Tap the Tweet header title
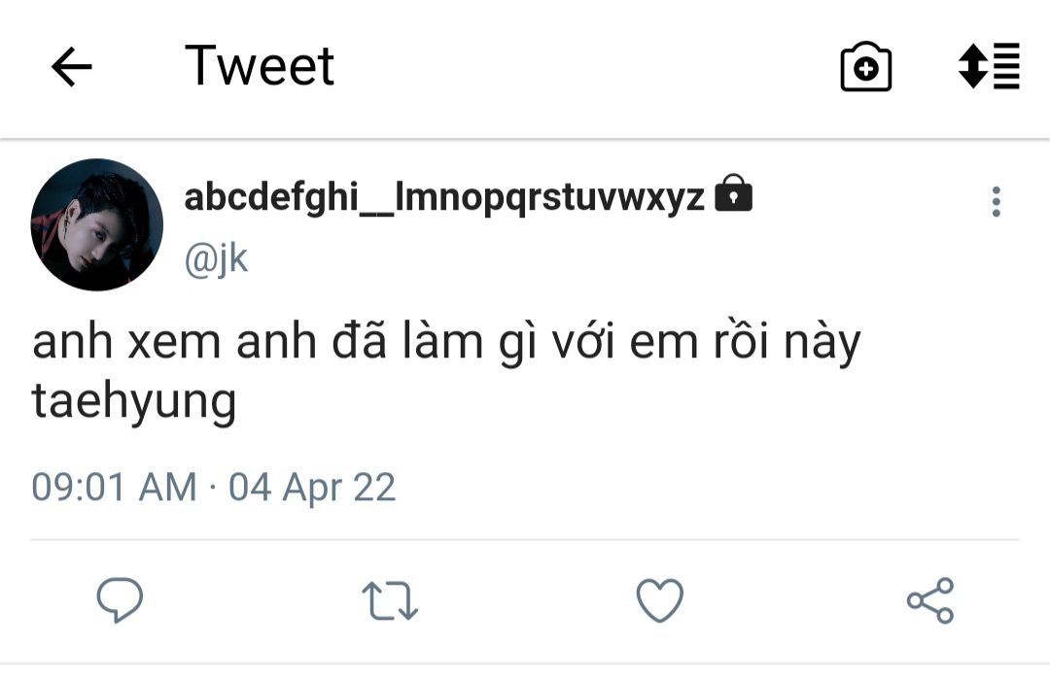Viewport: 1050px width, 679px height. 260,65
